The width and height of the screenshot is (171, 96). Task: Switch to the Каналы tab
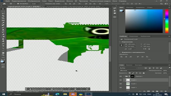(129, 65)
